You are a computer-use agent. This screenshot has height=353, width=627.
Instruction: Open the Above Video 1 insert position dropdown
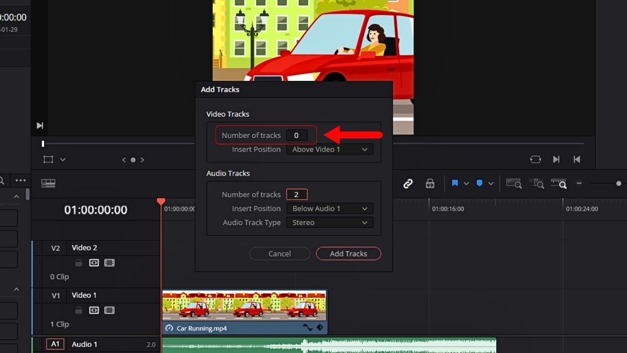[329, 149]
